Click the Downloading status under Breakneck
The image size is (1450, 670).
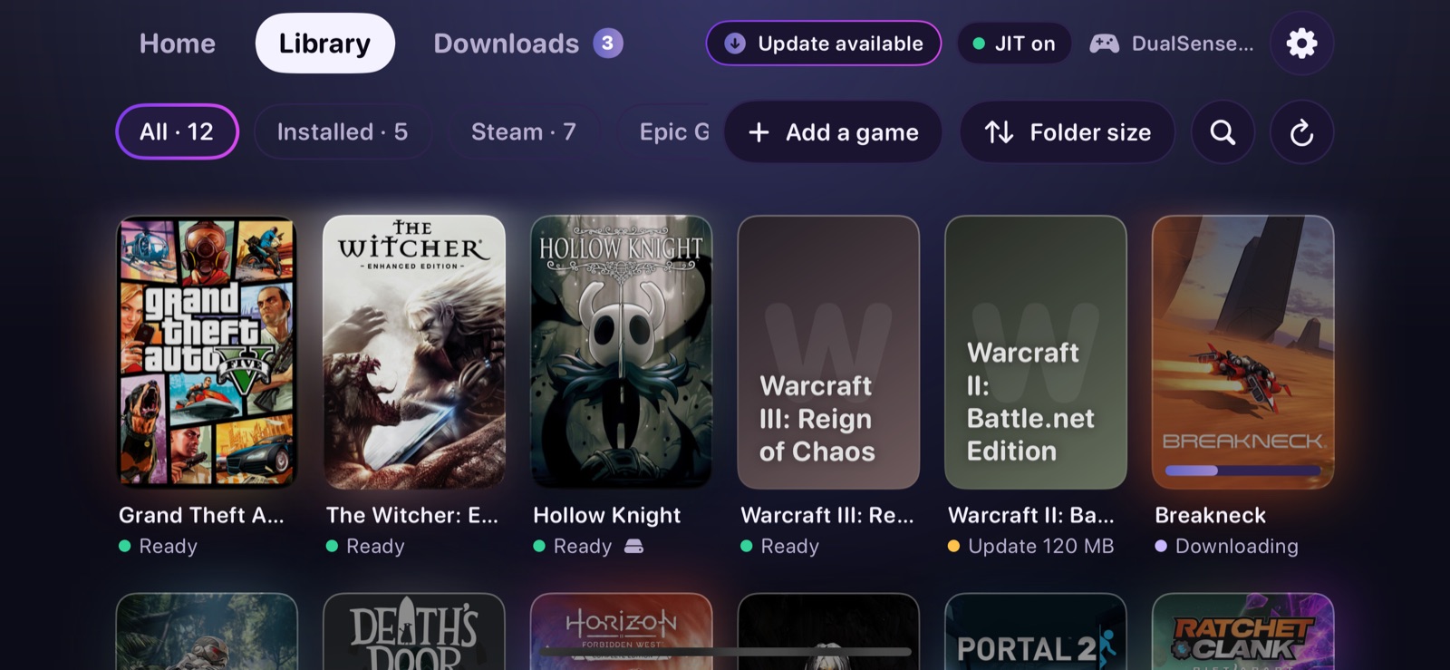[x=1236, y=546]
